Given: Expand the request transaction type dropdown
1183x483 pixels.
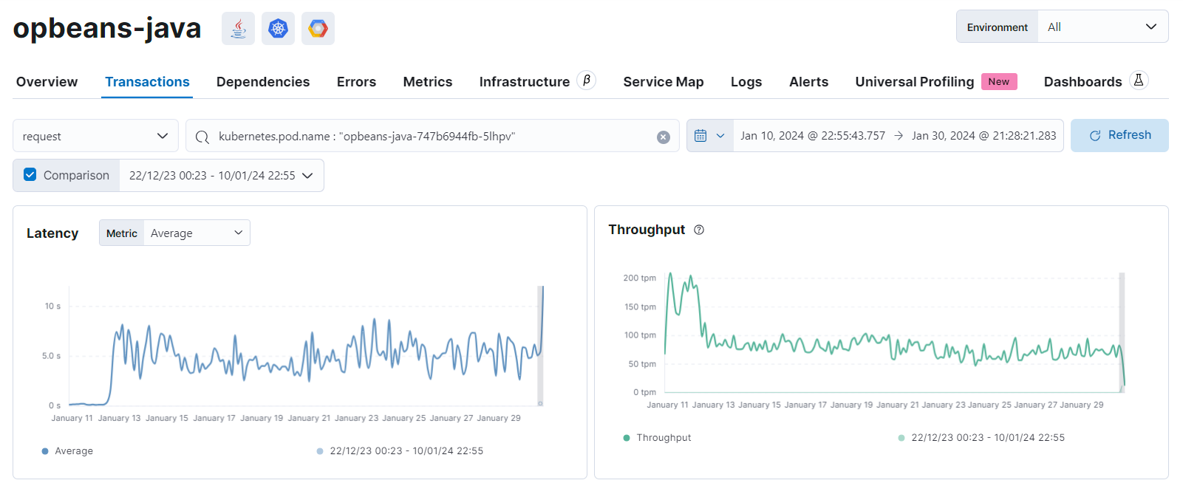Looking at the screenshot, I should (x=95, y=136).
